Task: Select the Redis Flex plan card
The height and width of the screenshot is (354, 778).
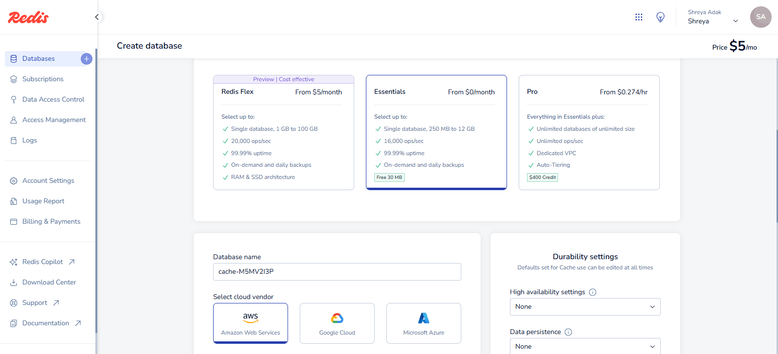Action: (284, 132)
